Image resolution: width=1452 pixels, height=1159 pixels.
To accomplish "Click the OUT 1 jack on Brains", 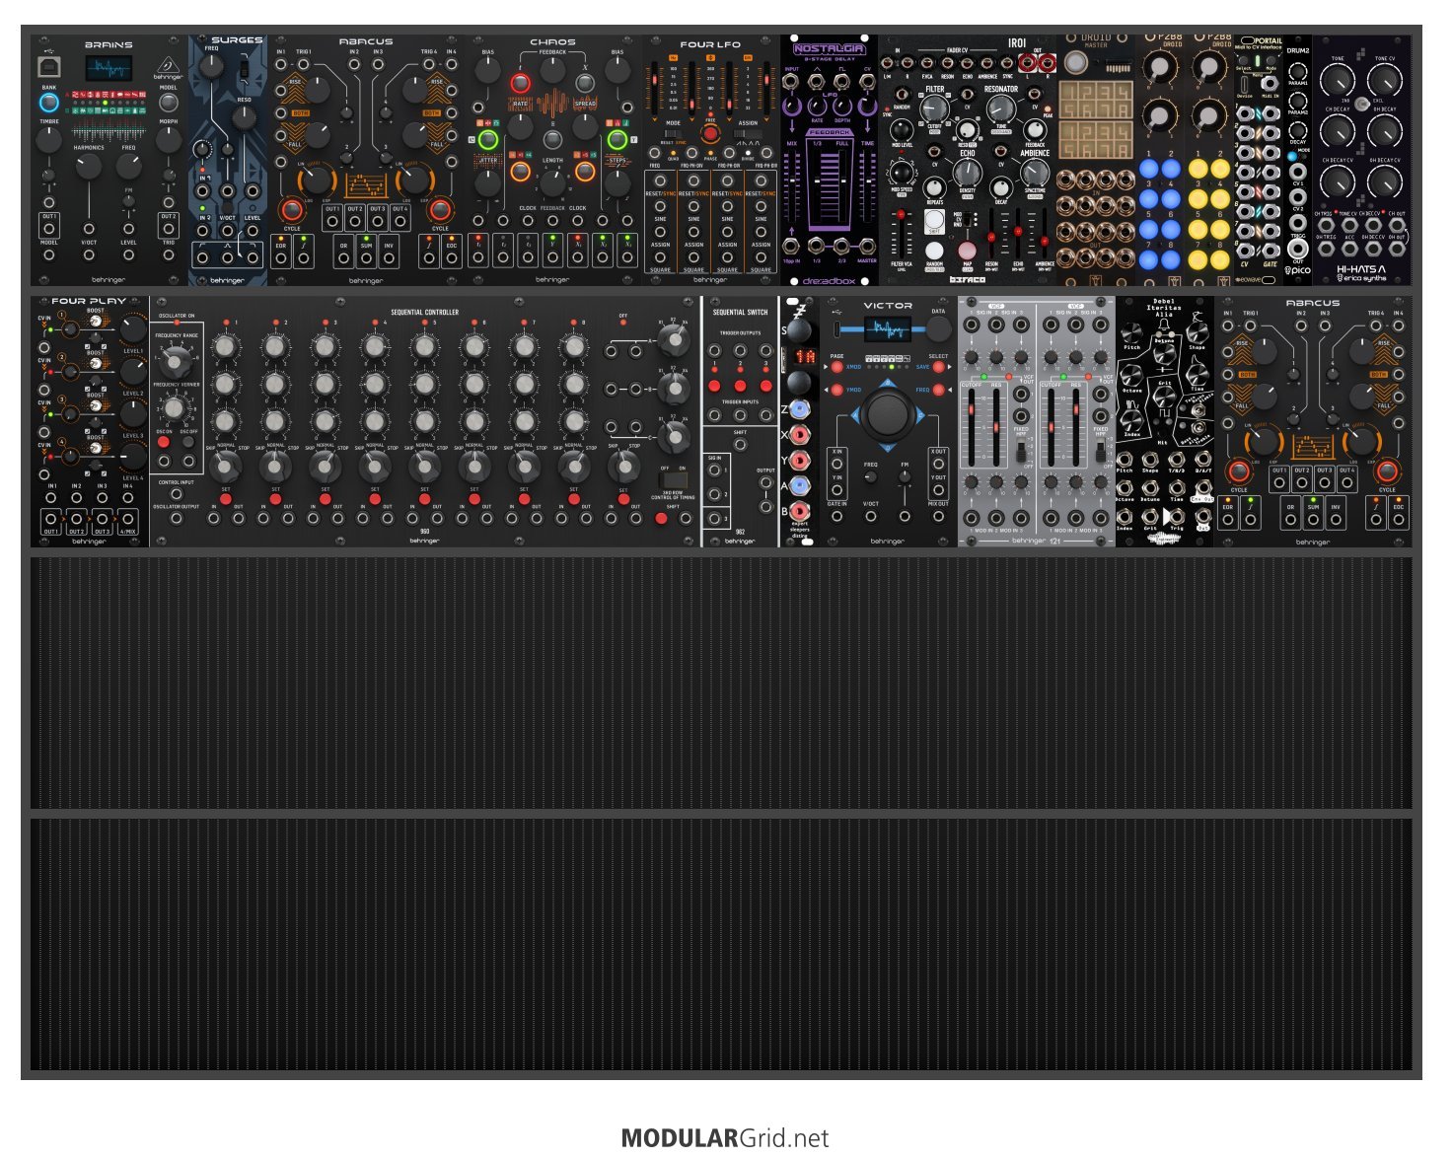I will click(x=49, y=229).
